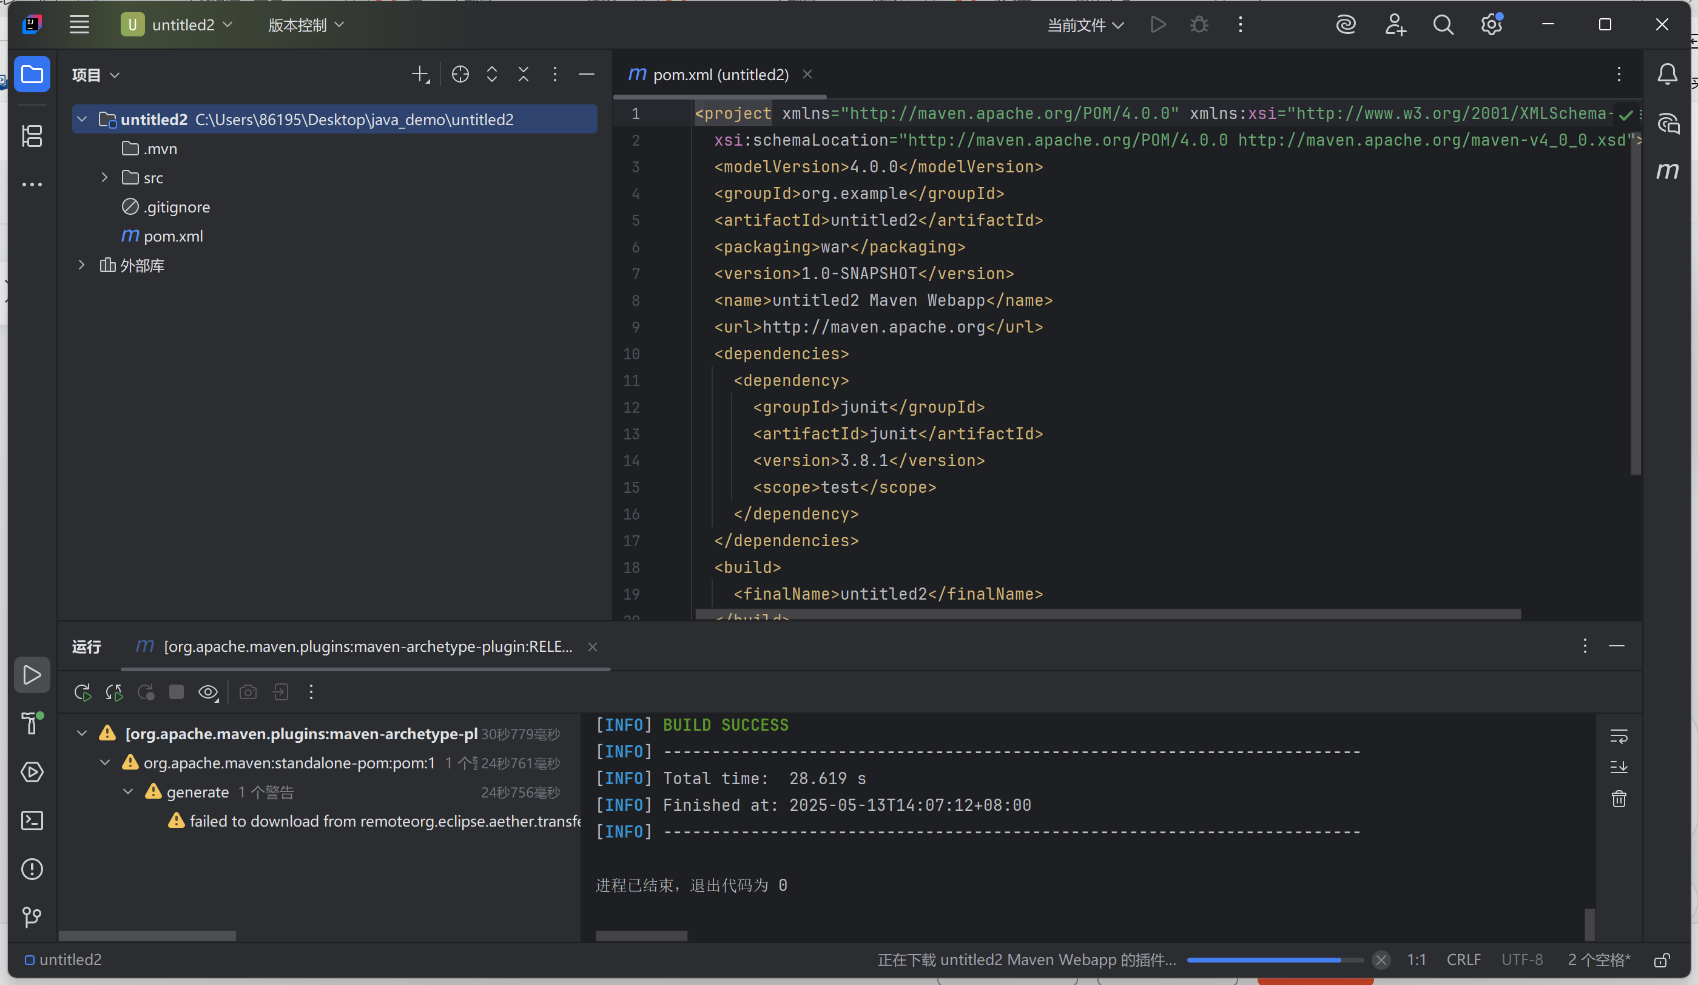The image size is (1698, 985).
Task: Rerun the Maven archetype task
Action: coord(83,692)
